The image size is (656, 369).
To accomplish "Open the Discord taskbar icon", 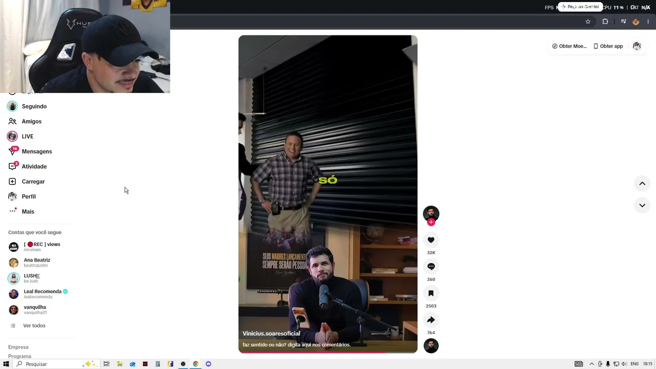I will pos(208,364).
